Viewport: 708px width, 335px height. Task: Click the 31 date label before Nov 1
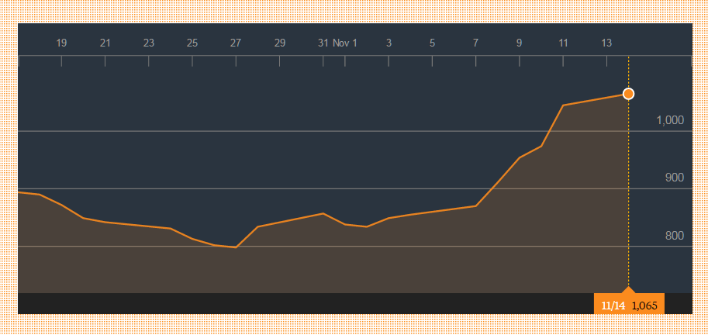[323, 43]
